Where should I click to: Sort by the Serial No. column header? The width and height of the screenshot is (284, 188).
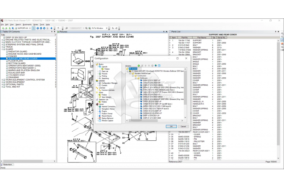point(222,38)
